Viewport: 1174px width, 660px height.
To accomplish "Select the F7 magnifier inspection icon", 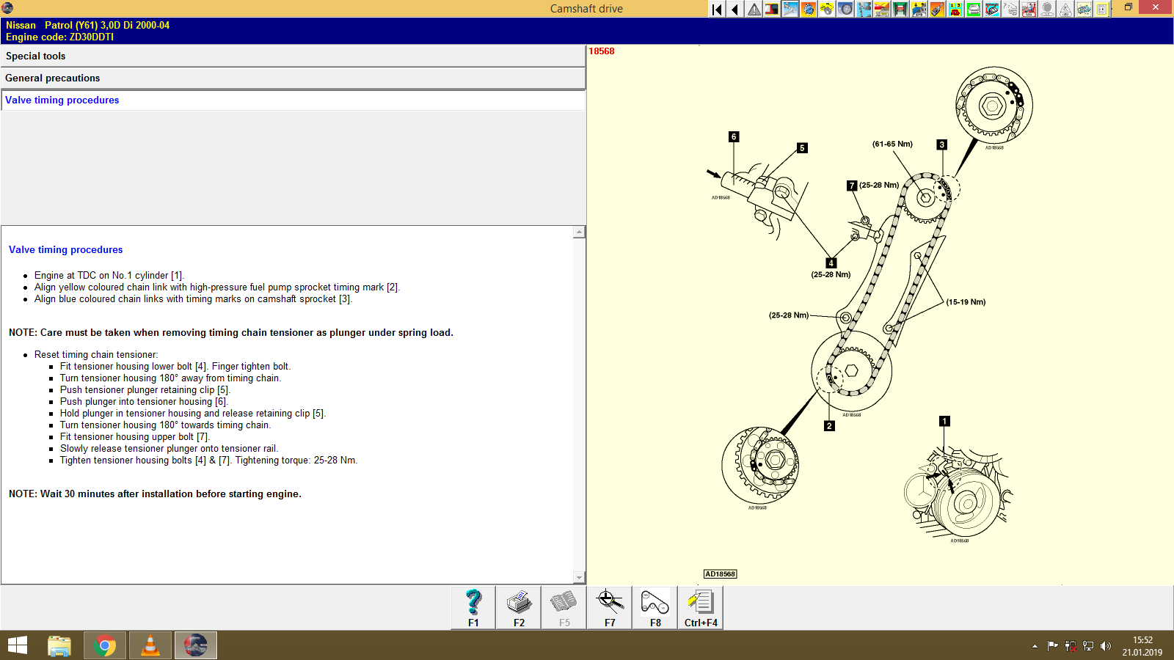I will (x=609, y=606).
